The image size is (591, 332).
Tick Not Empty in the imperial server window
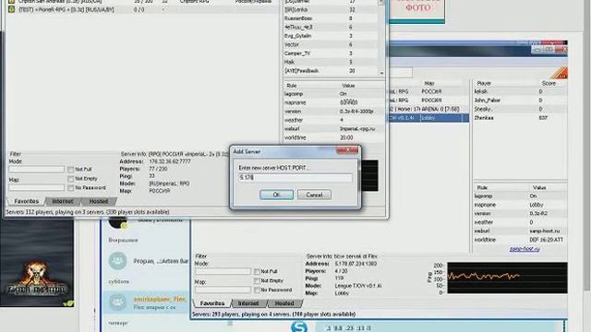[x=70, y=178]
